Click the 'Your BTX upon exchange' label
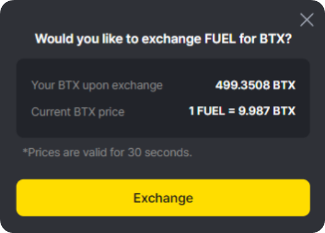 tap(97, 86)
